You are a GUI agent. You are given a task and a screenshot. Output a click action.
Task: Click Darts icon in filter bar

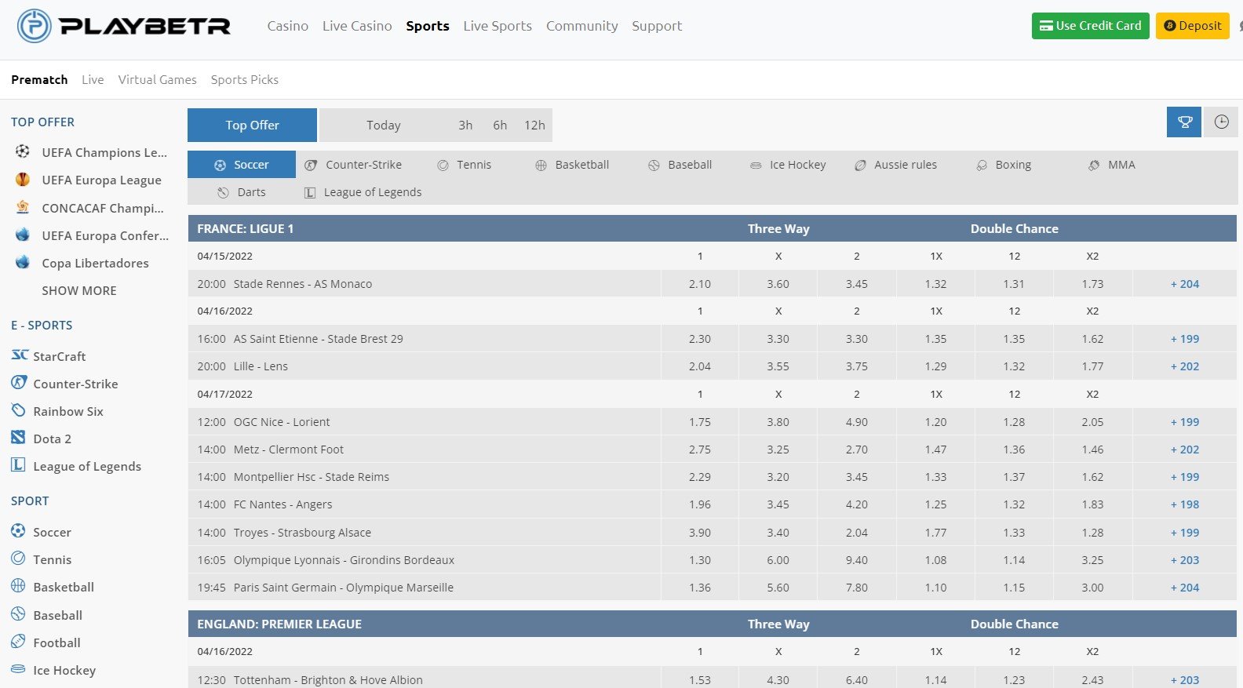pyautogui.click(x=223, y=192)
